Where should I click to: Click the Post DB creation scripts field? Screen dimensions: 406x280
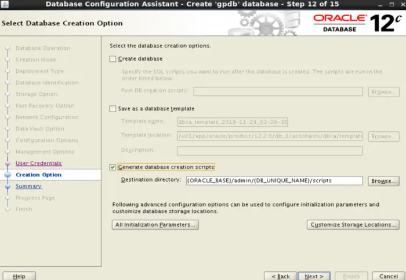pyautogui.click(x=278, y=91)
